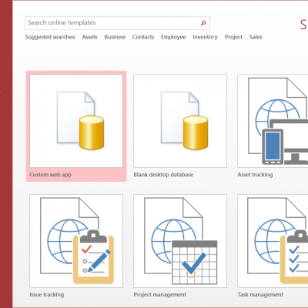Click the Project management label

tap(160, 295)
